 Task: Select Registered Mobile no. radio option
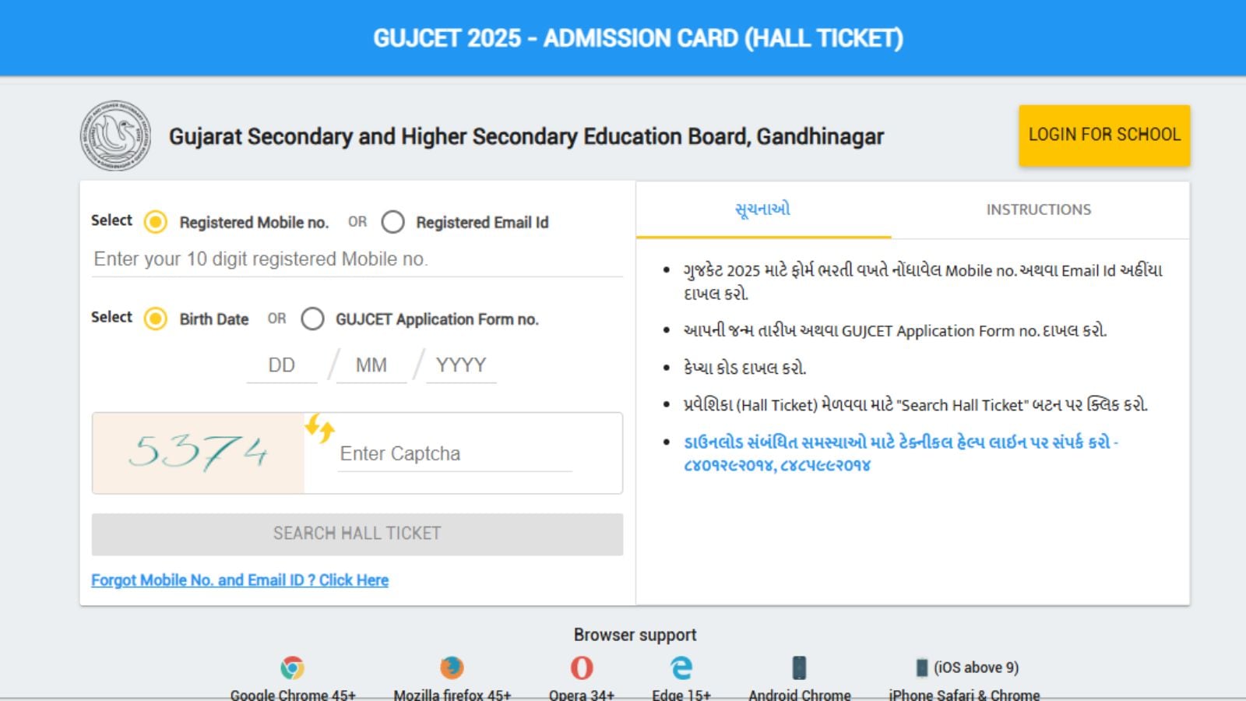[156, 222]
